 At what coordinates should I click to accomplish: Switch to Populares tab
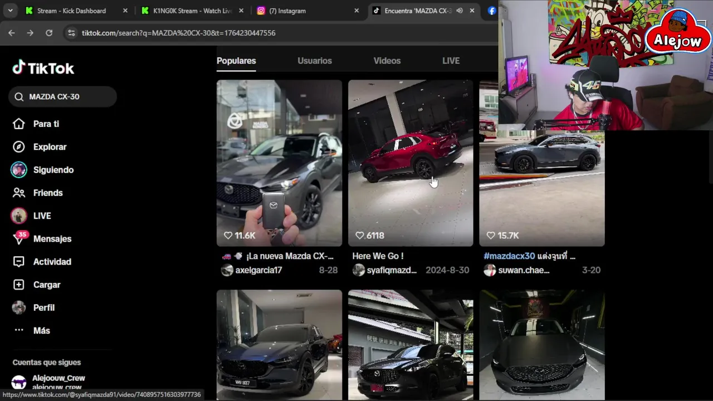click(236, 61)
